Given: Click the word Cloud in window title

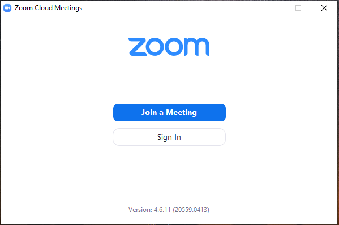Looking at the screenshot, I should pos(44,8).
